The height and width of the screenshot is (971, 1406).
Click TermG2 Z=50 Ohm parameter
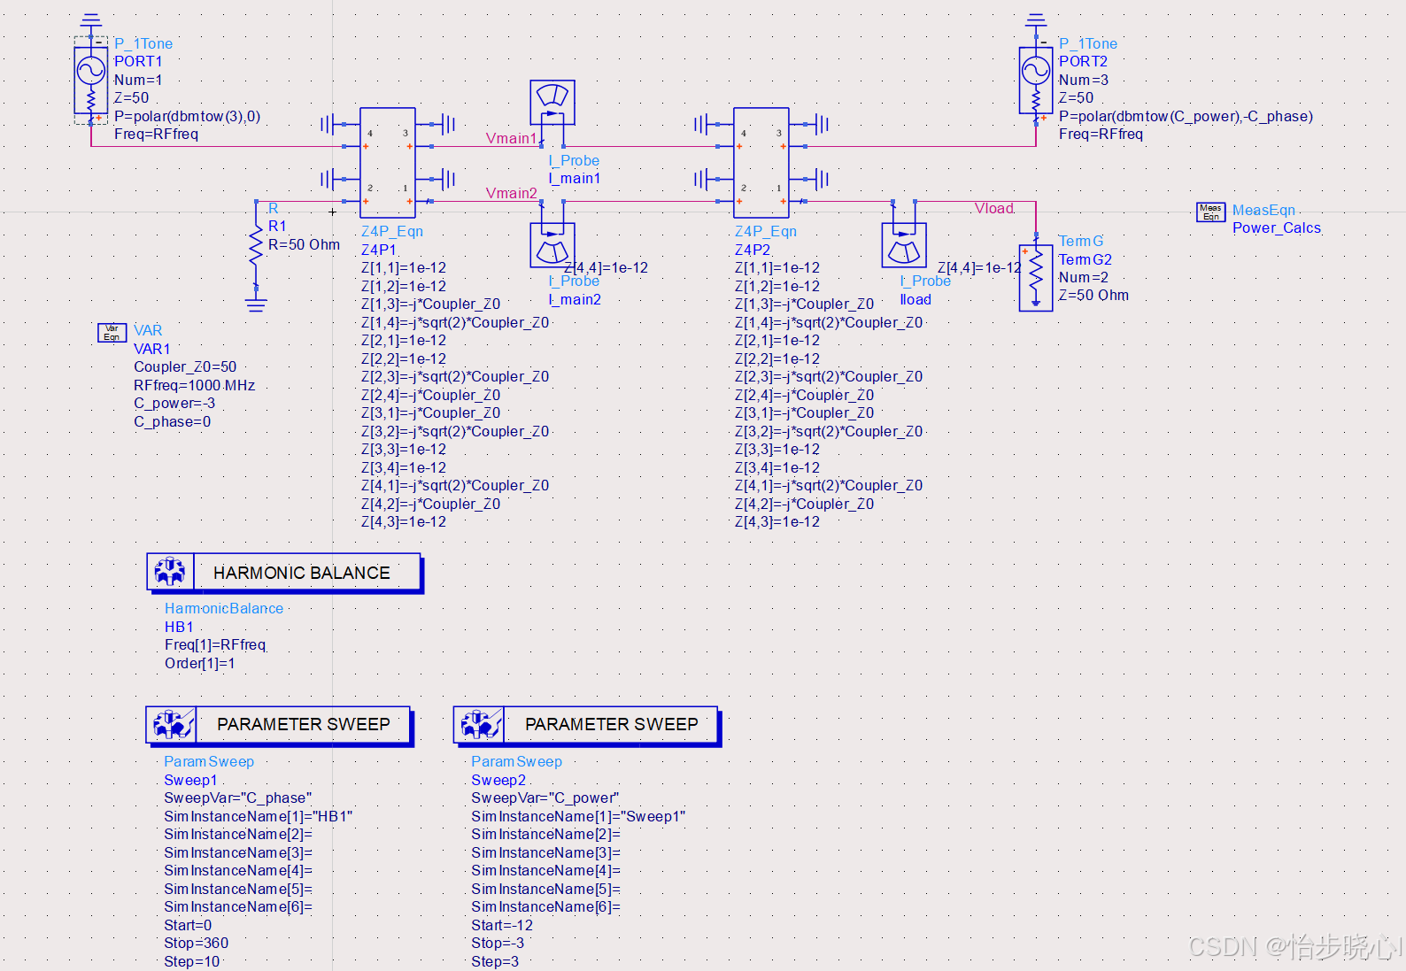[x=1093, y=296]
